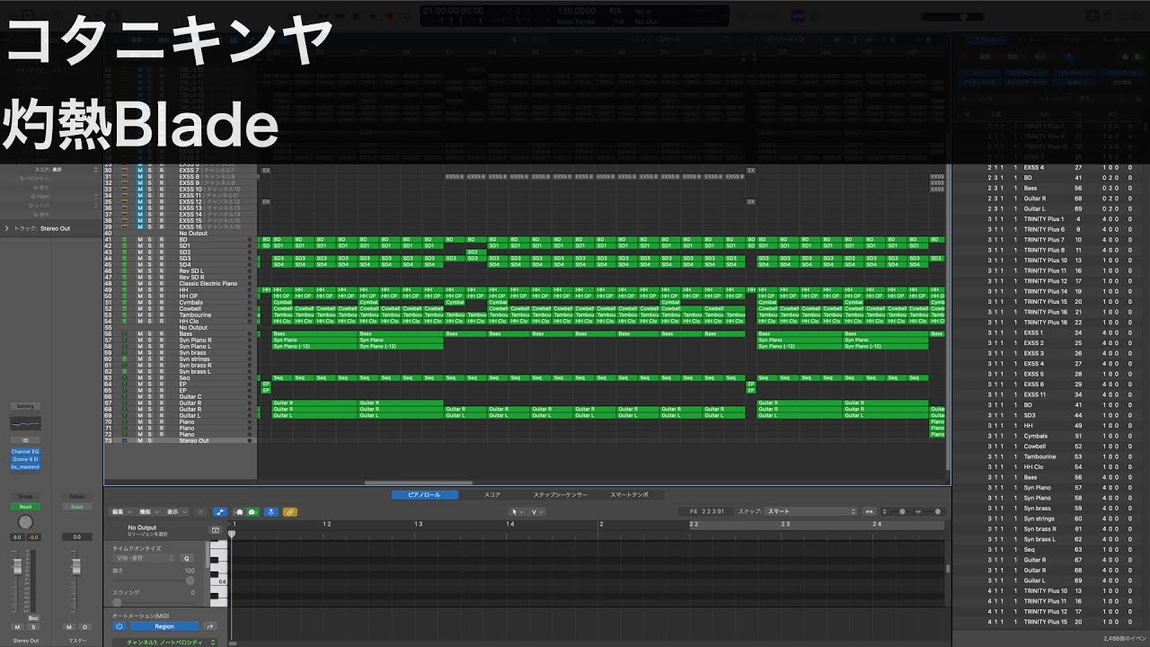Click Ozone 9 plugin slot

pyautogui.click(x=25, y=459)
